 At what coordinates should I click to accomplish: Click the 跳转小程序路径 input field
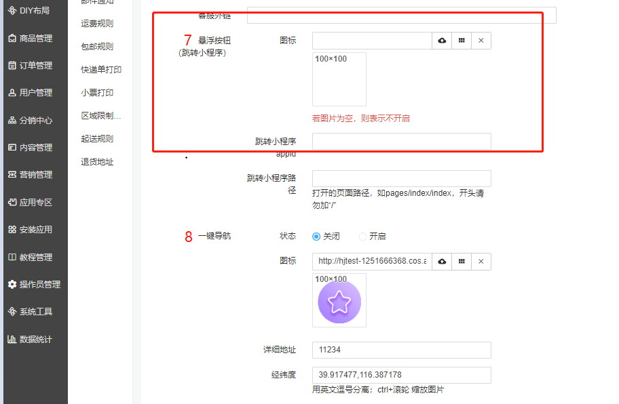[402, 178]
